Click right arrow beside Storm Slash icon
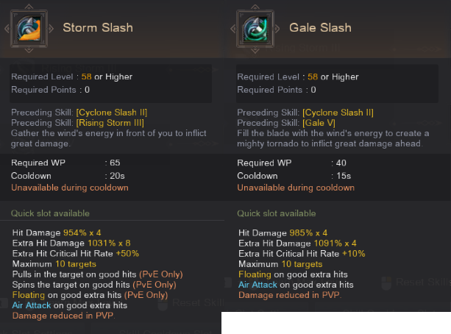The height and width of the screenshot is (334, 451). pos(51,29)
